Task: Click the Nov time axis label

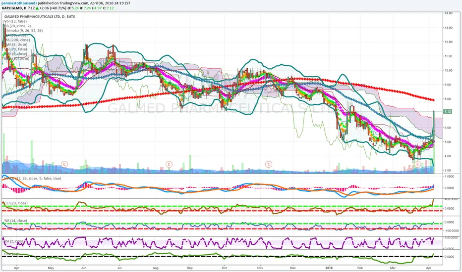Action: click(260, 268)
